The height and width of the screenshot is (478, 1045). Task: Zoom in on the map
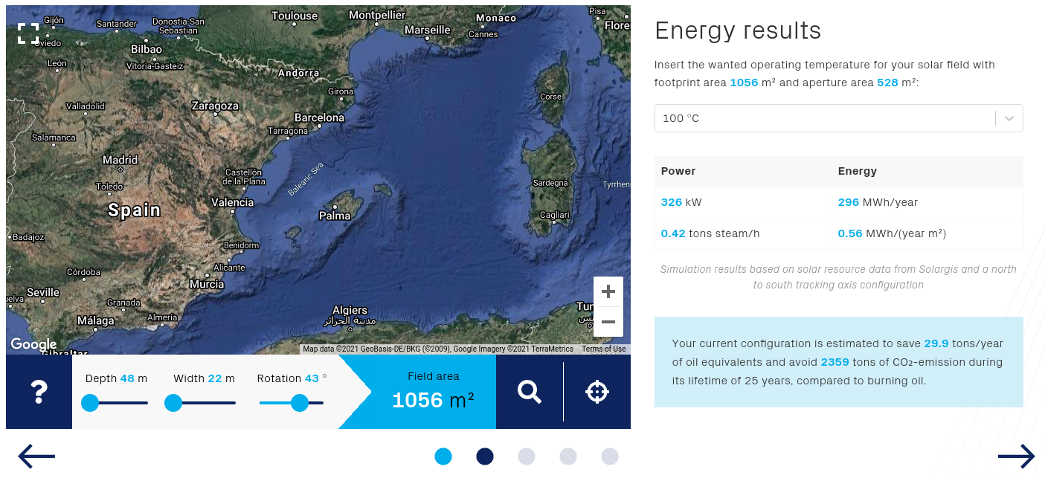pyautogui.click(x=608, y=291)
